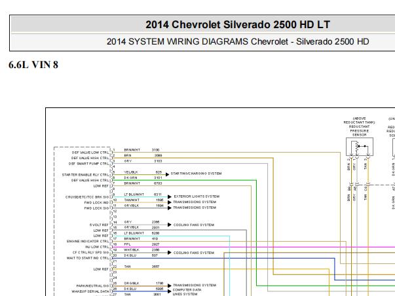Click the 'DK GRN' wire label on pin 6
Viewport: 395px width, 296px height.
tap(130, 177)
